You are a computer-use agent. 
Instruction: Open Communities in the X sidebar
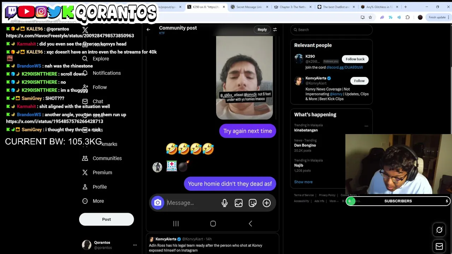(102, 158)
